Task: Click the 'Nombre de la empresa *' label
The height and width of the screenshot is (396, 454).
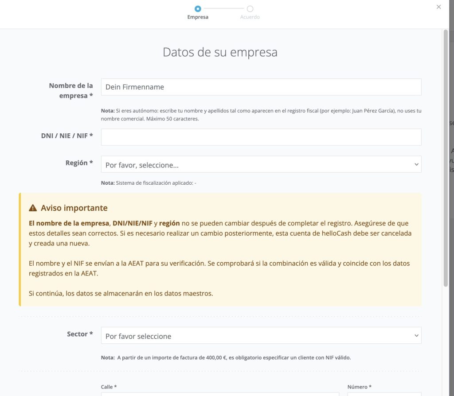Action: pyautogui.click(x=71, y=90)
